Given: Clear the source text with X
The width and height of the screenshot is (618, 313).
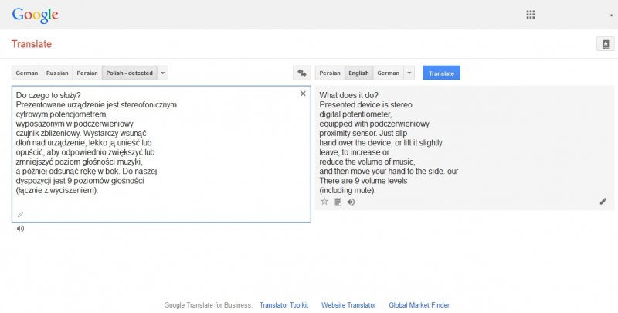Looking at the screenshot, I should pos(303,94).
